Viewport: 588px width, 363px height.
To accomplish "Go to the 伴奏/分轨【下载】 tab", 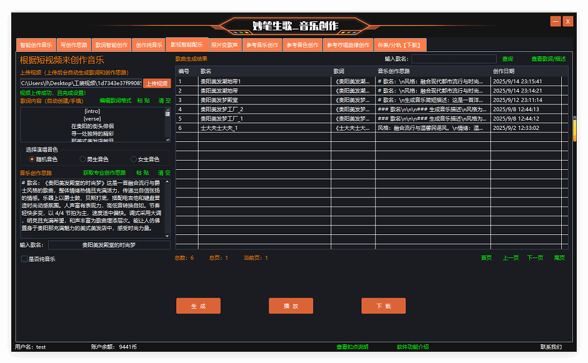I will [400, 45].
